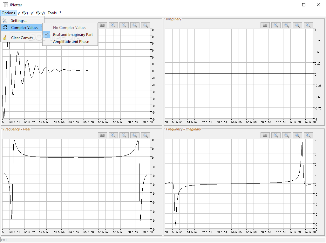This screenshot has width=326, height=243.
Task: Fit zoom to the Frequency - Real plot
Action: click(x=135, y=135)
